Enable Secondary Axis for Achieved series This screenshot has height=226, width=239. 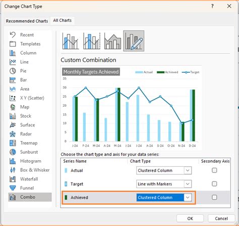[214, 197]
